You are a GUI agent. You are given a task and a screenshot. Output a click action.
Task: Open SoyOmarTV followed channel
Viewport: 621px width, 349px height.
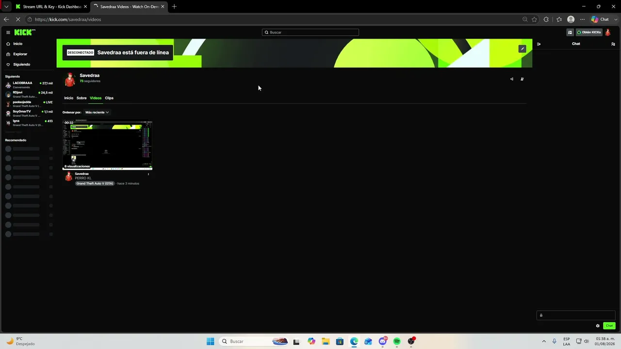[29, 113]
